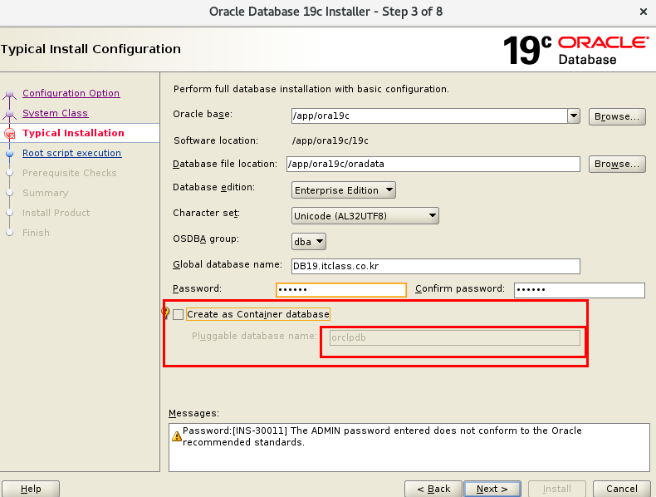Image resolution: width=656 pixels, height=497 pixels.
Task: Click the Typical Install Configuration heading
Action: coord(91,49)
